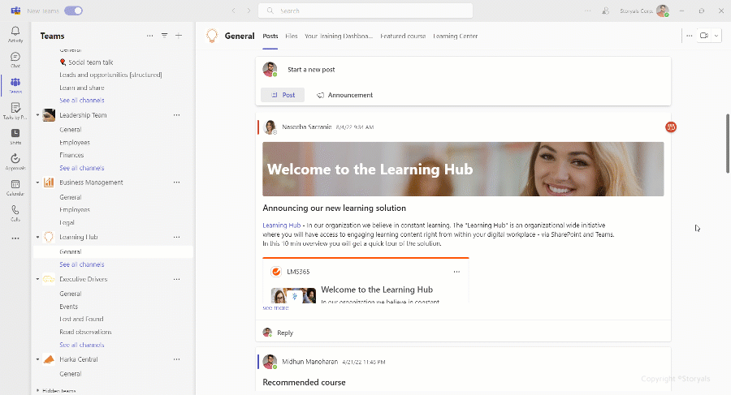Go forward with the navigation arrow
Screen dimensions: 731x395
tap(249, 11)
